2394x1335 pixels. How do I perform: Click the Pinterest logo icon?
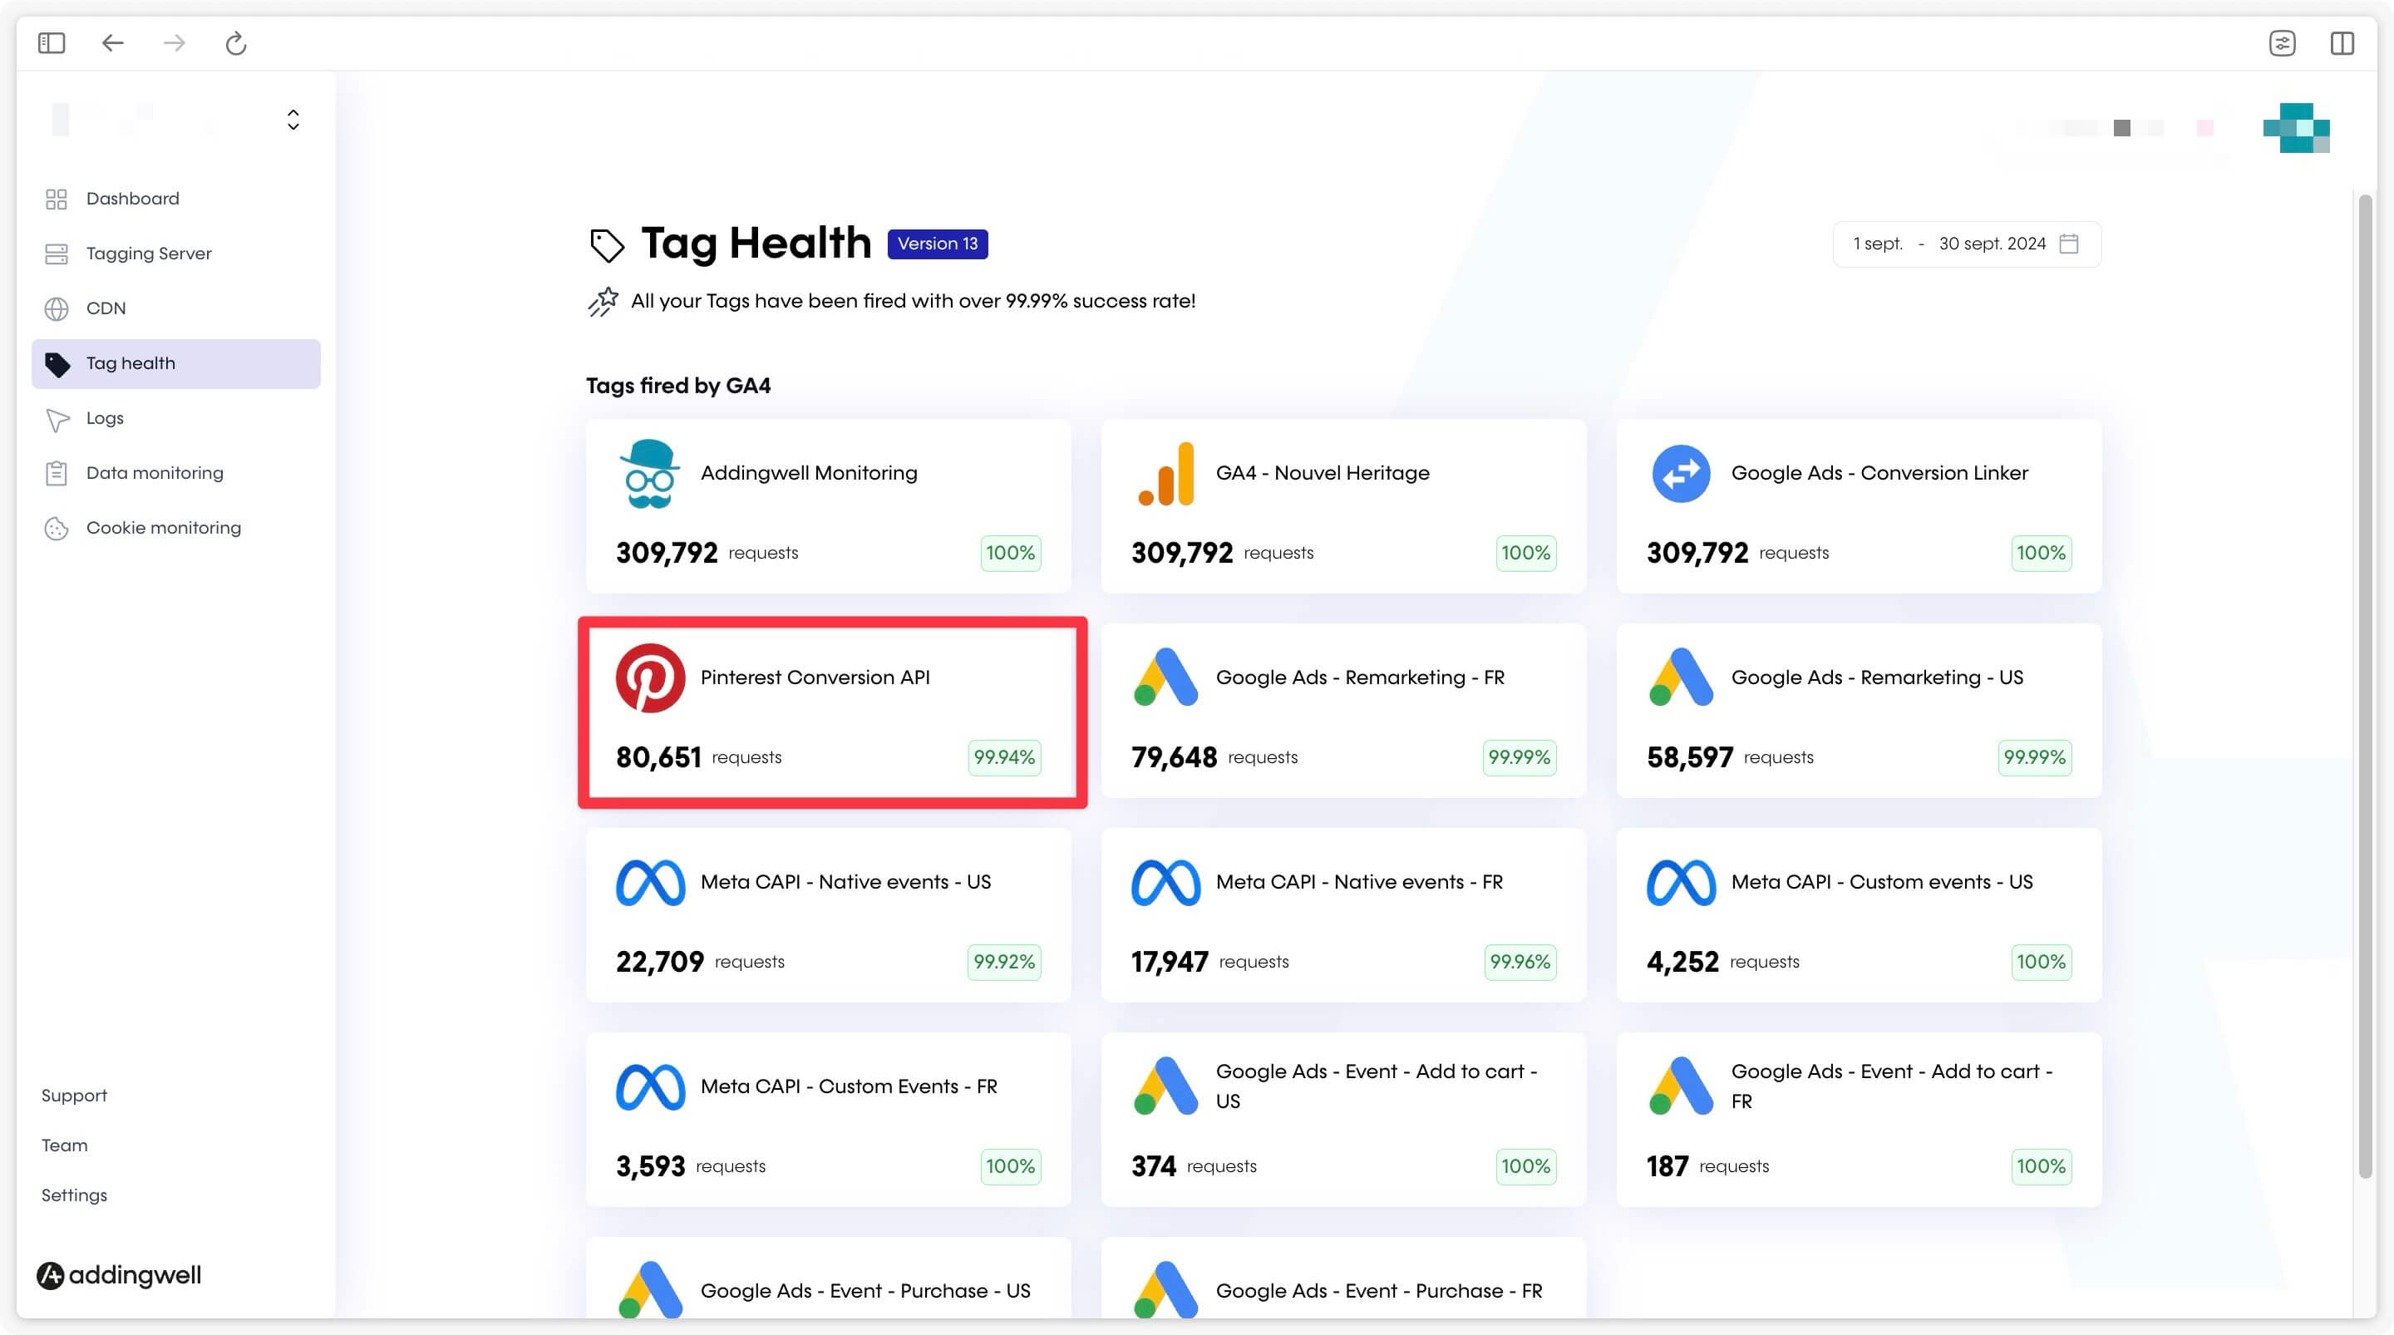click(651, 677)
